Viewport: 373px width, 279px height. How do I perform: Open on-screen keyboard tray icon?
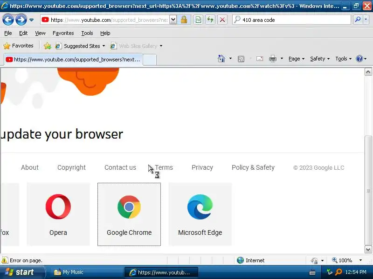click(312, 272)
